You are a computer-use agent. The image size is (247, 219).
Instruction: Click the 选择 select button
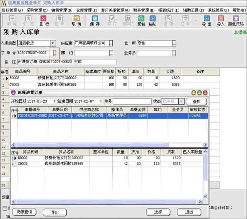click(158, 212)
